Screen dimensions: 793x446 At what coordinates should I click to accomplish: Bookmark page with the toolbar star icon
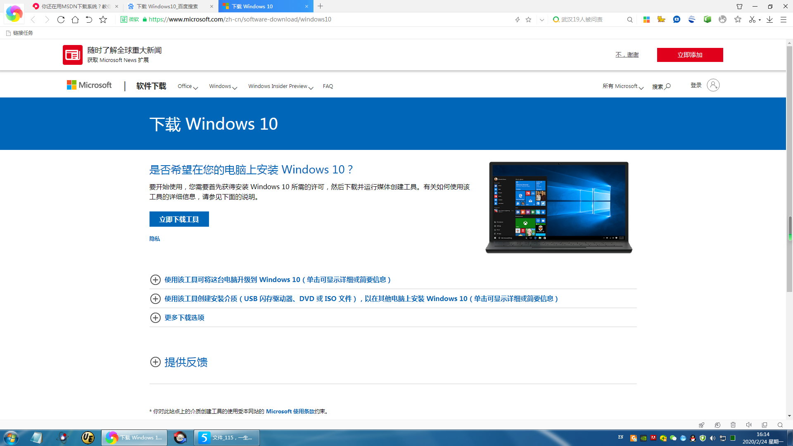[x=103, y=19]
